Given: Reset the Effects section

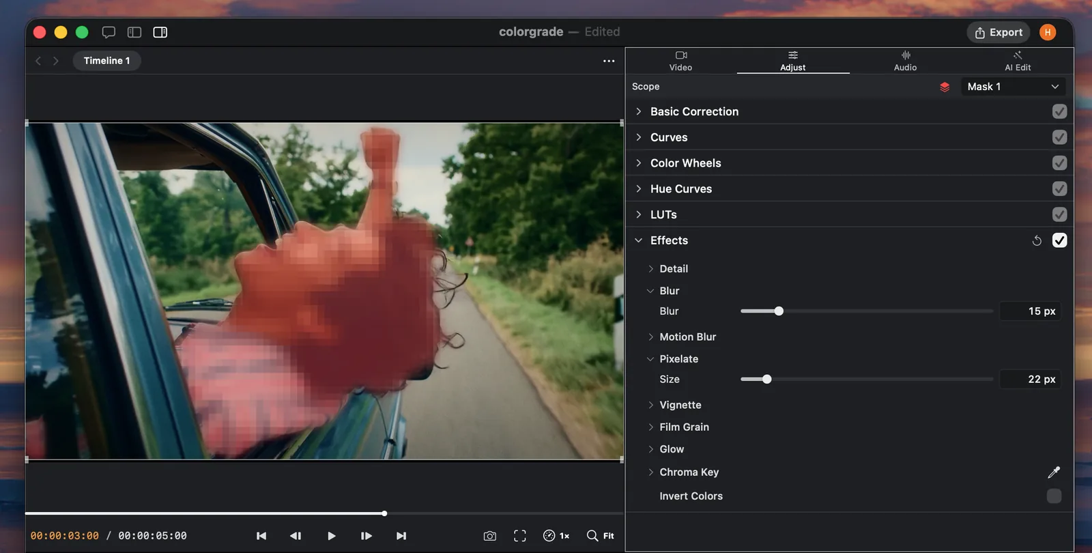Looking at the screenshot, I should pos(1037,240).
